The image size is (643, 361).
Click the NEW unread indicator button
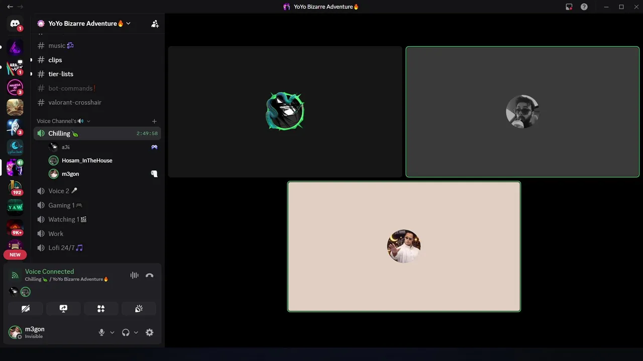pos(15,255)
